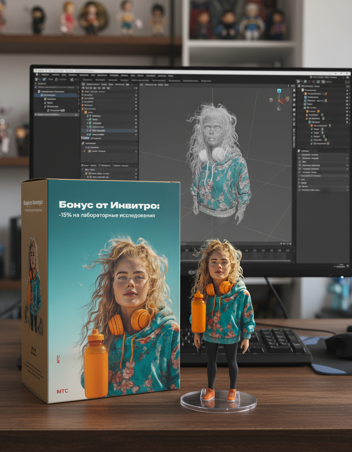Click the orange object icon in middle panel list
352x452 pixels.
[86, 113]
